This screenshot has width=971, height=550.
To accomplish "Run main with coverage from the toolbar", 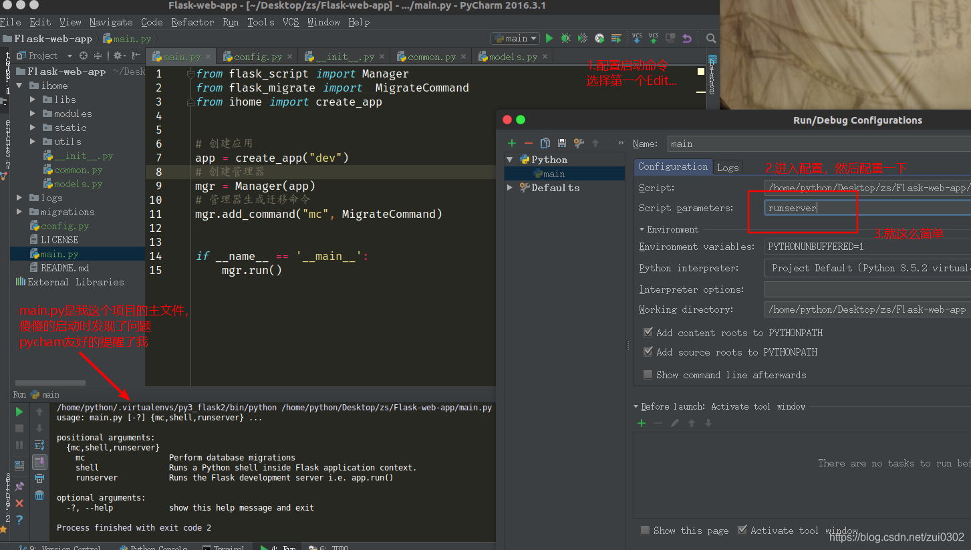I will 583,39.
